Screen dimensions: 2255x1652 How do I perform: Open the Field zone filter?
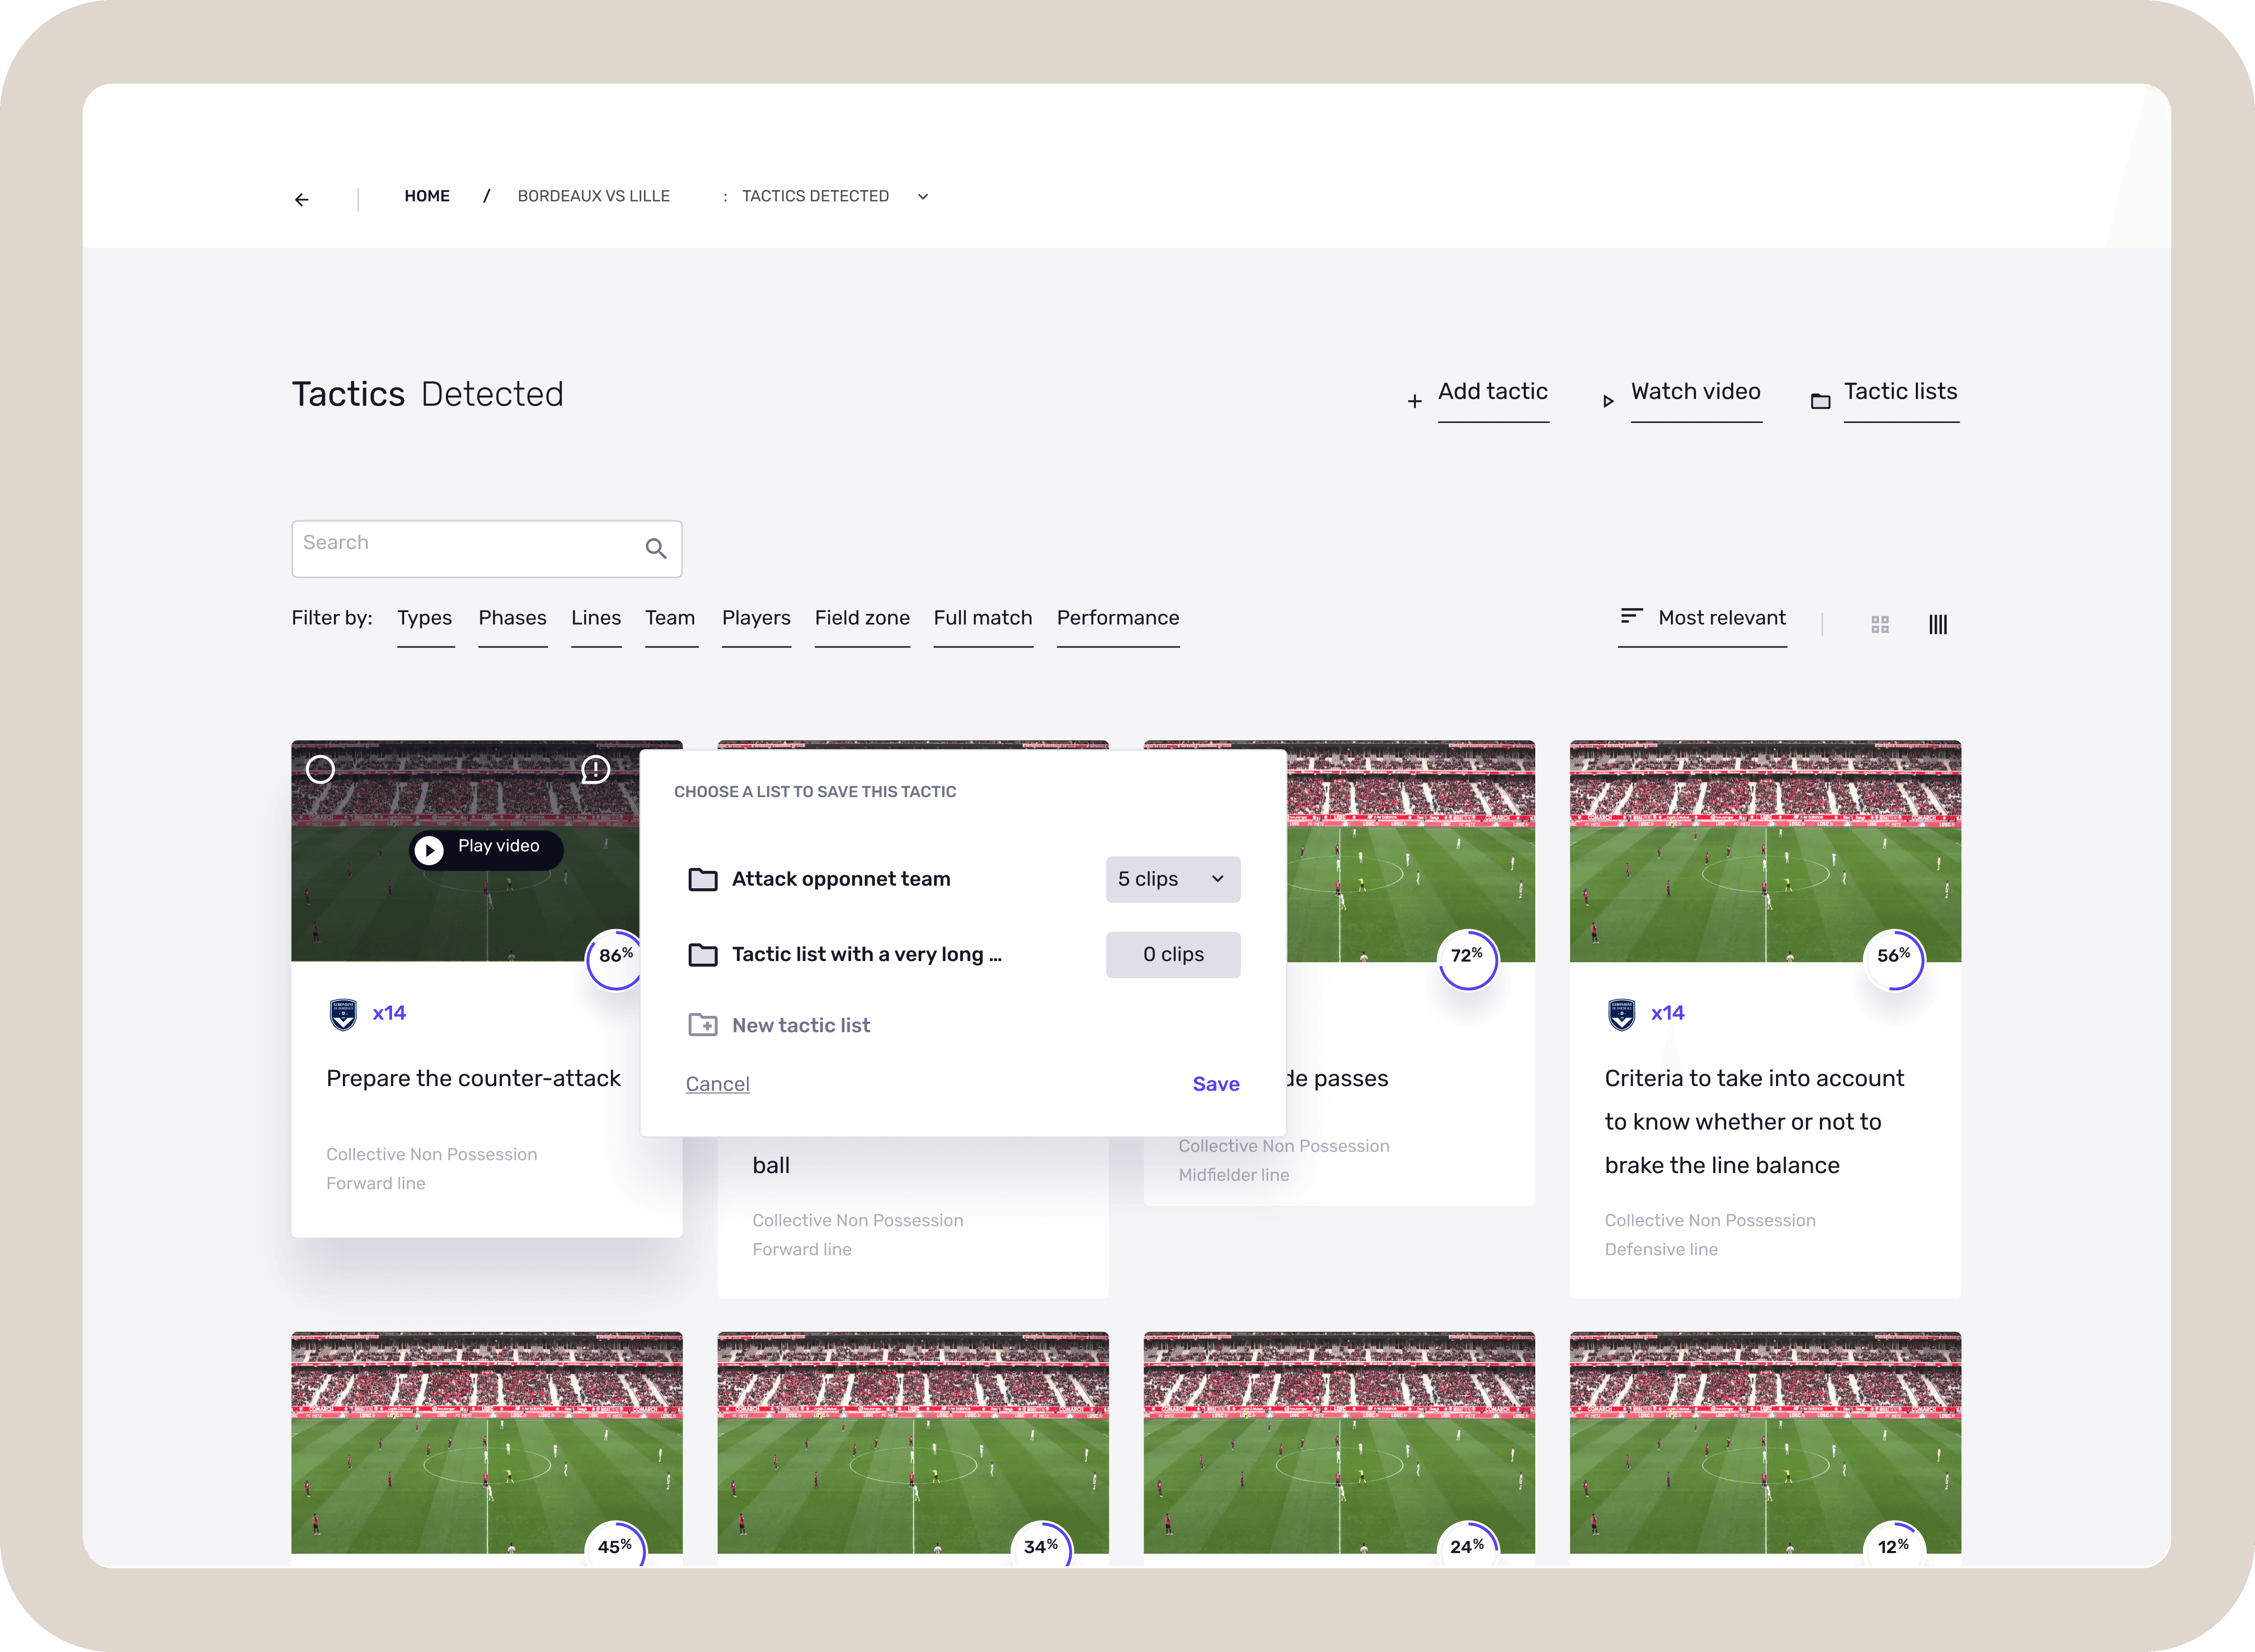click(862, 618)
